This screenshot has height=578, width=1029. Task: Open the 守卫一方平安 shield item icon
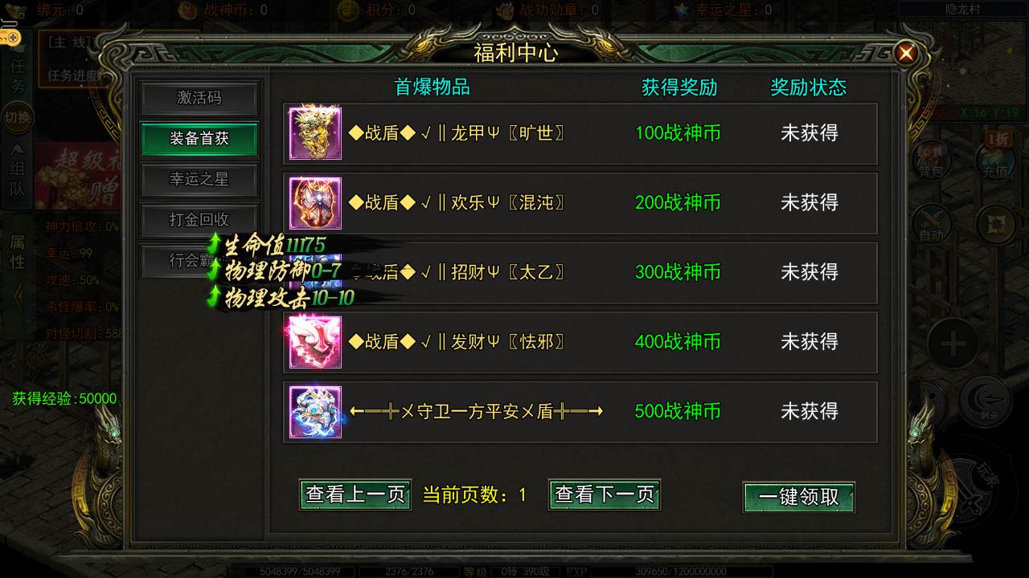(x=315, y=412)
